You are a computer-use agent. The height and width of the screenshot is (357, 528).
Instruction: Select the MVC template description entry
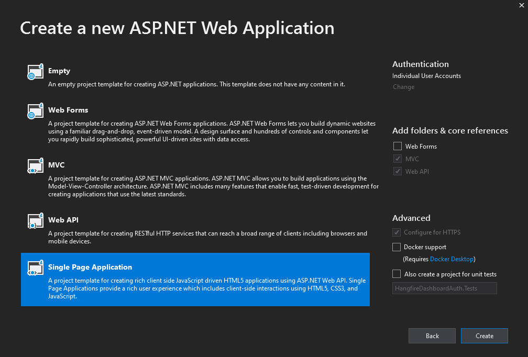(x=199, y=178)
